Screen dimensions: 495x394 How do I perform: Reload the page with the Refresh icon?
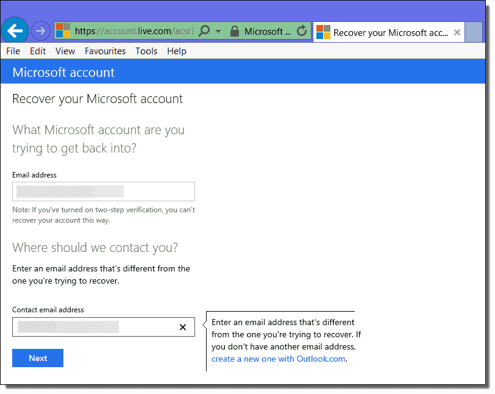coord(302,30)
